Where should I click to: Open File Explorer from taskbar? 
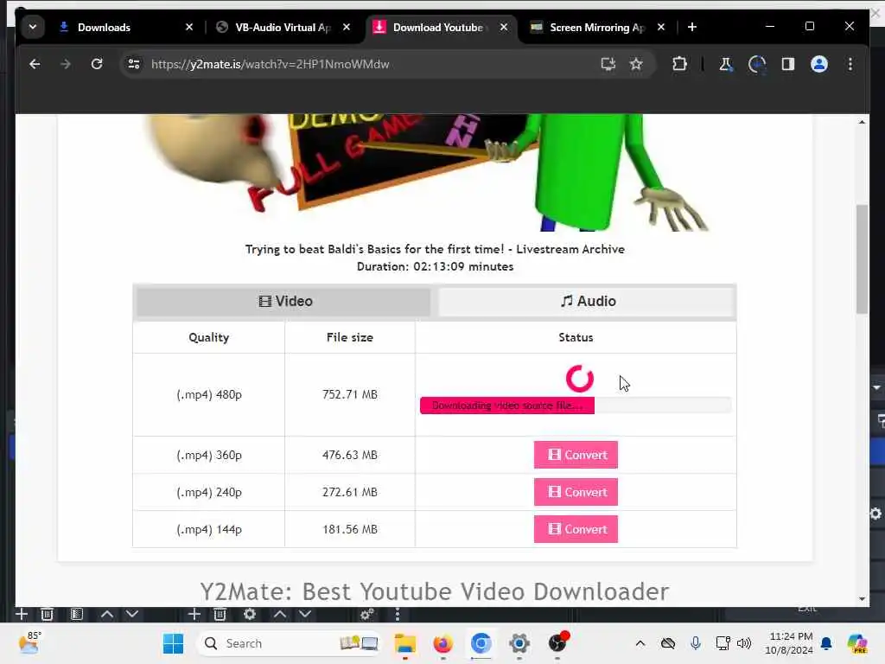(404, 643)
